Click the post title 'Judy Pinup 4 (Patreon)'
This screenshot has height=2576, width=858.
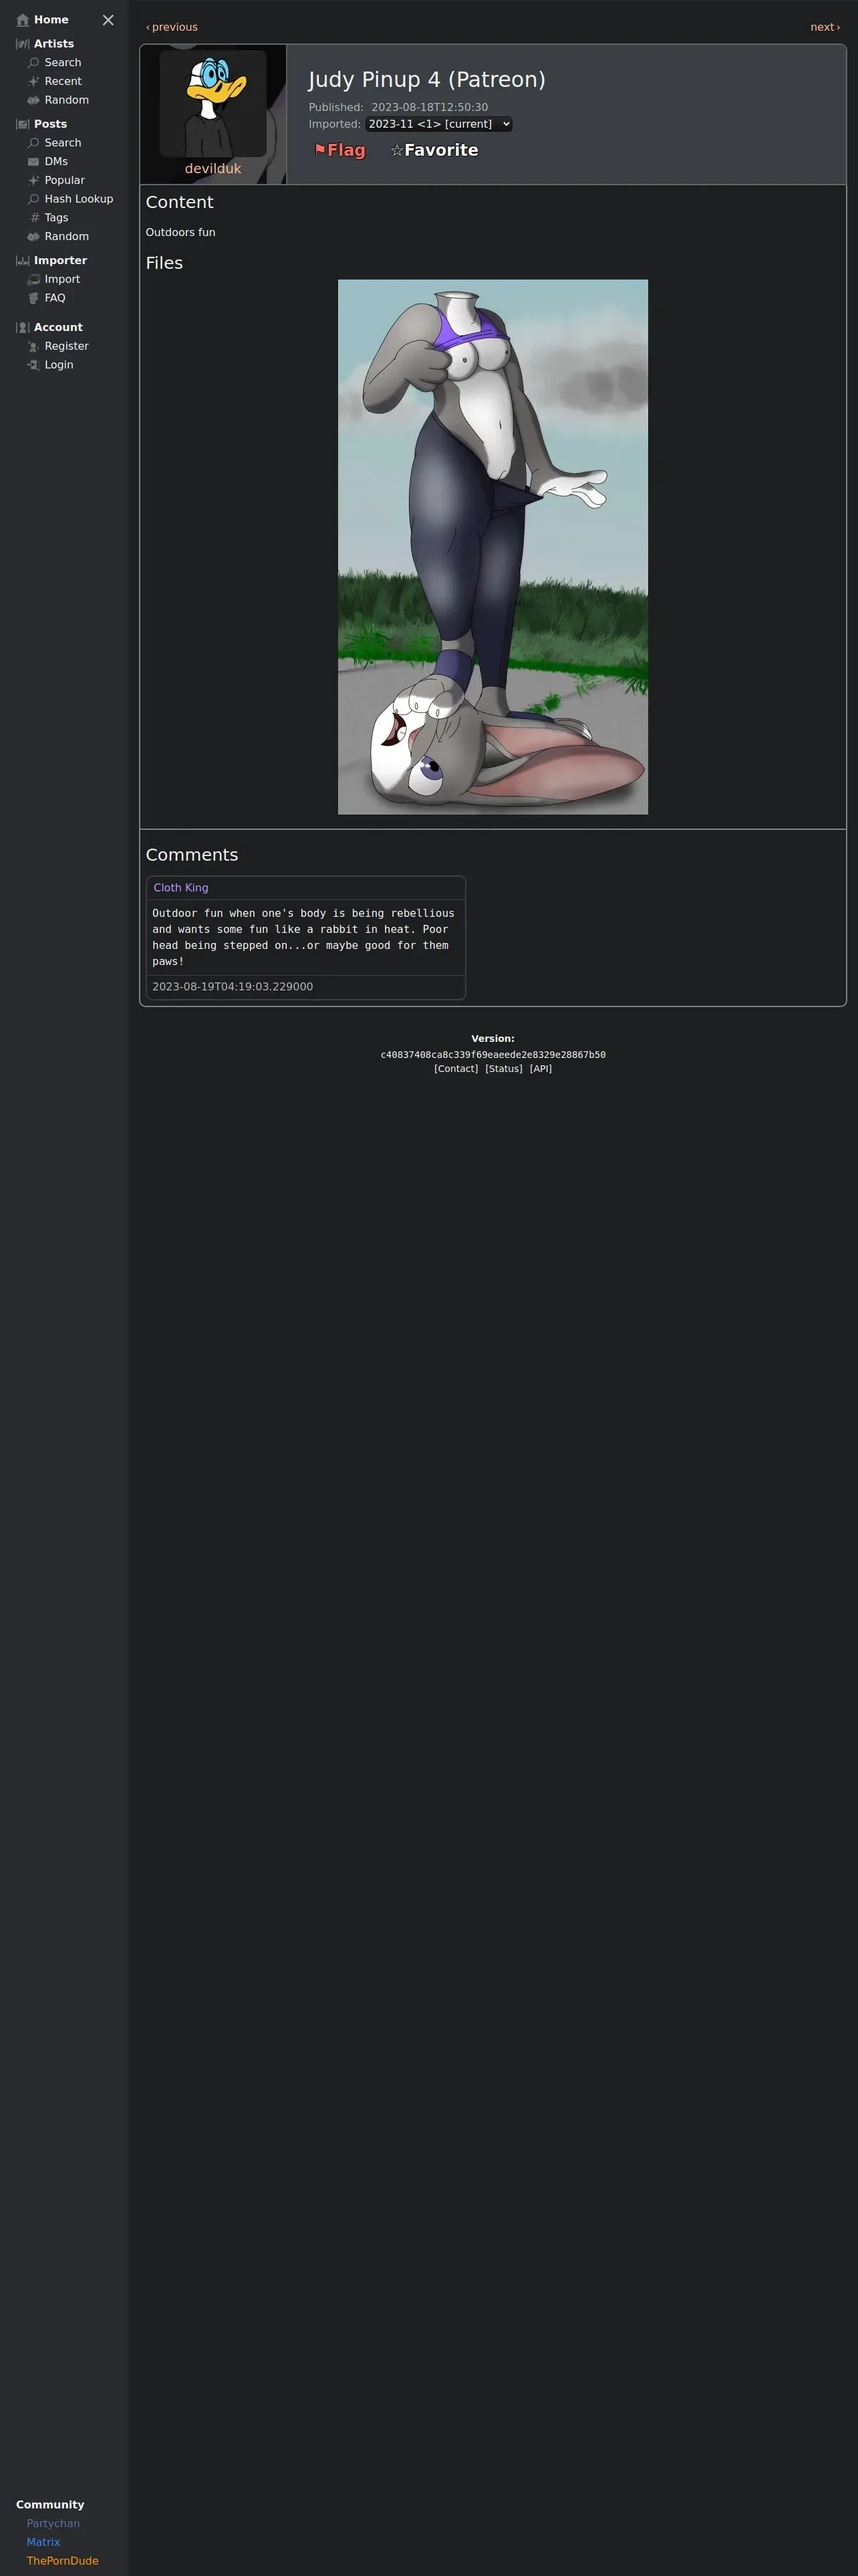click(x=426, y=80)
